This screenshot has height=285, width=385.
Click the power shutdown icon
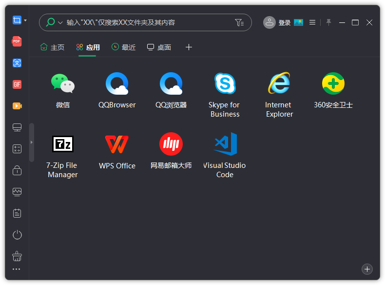pyautogui.click(x=17, y=235)
